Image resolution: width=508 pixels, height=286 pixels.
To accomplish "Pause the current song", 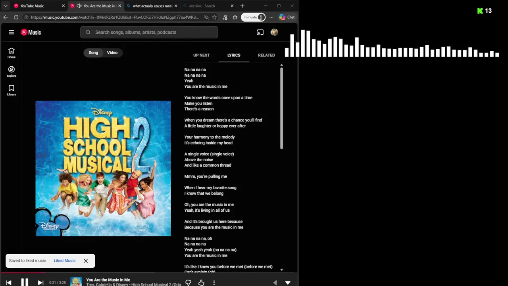I will 25,282.
